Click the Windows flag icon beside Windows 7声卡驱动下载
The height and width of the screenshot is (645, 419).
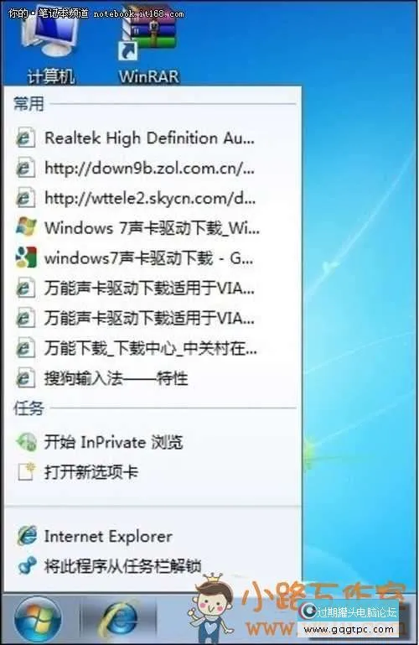(25, 227)
